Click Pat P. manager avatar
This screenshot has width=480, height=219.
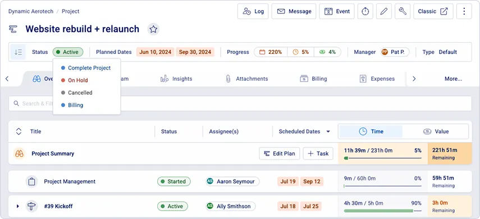coord(385,52)
